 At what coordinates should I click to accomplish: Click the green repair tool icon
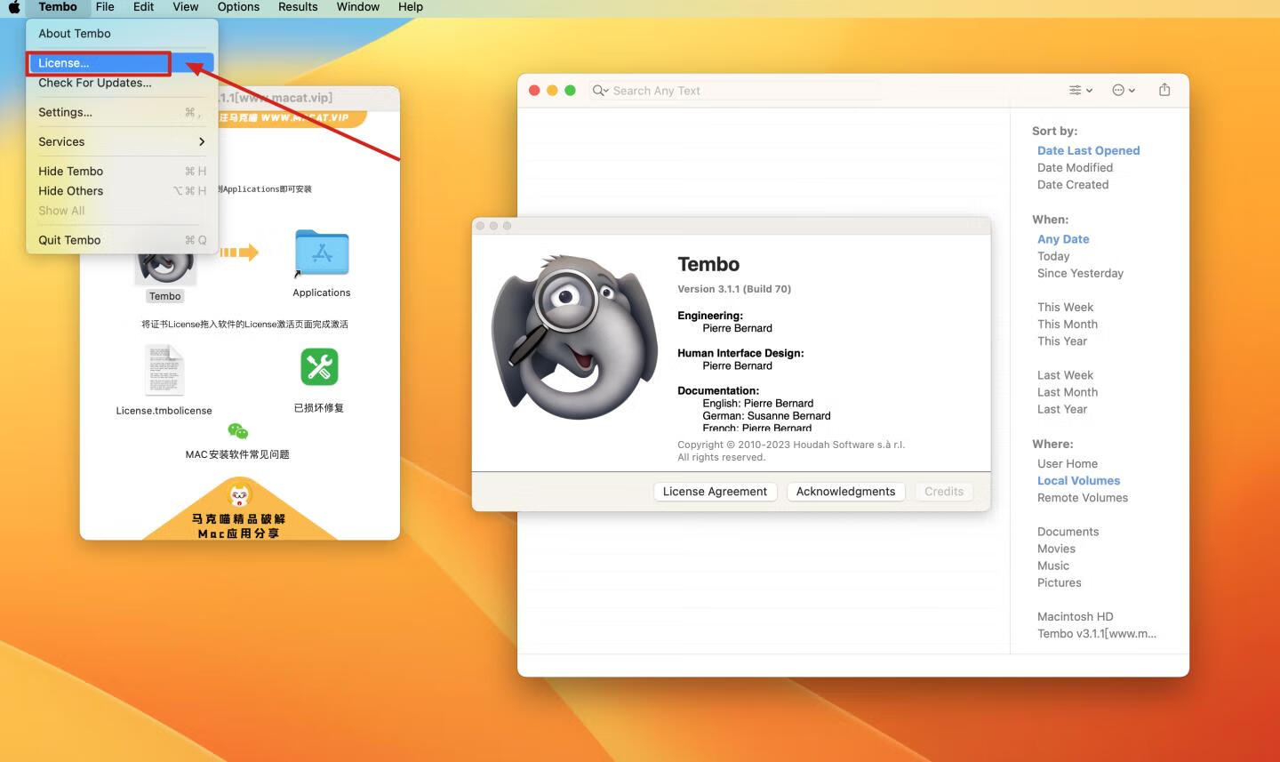pyautogui.click(x=319, y=366)
